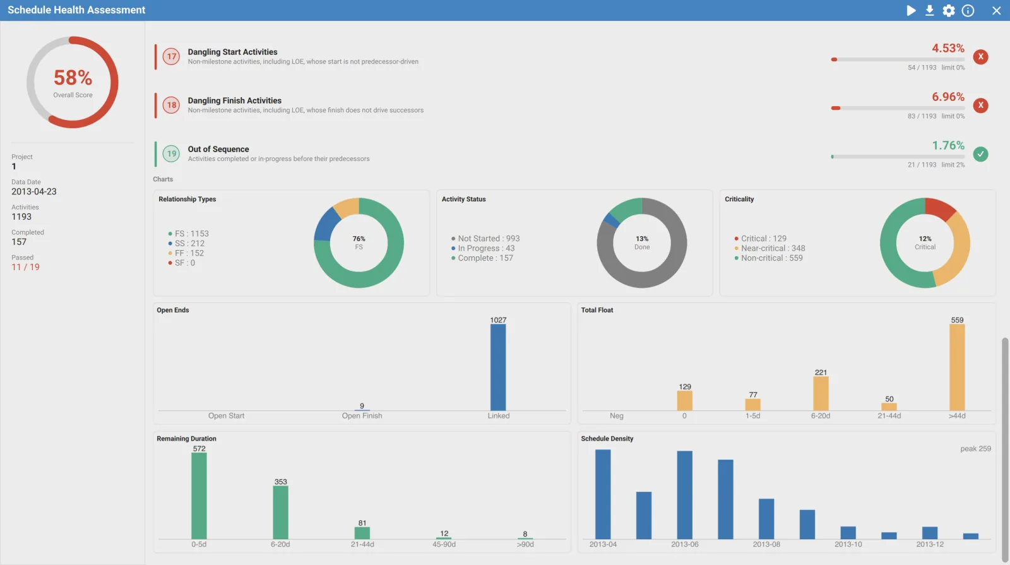
Task: Click the red failed X icon for Dangling Finish
Action: (980, 105)
